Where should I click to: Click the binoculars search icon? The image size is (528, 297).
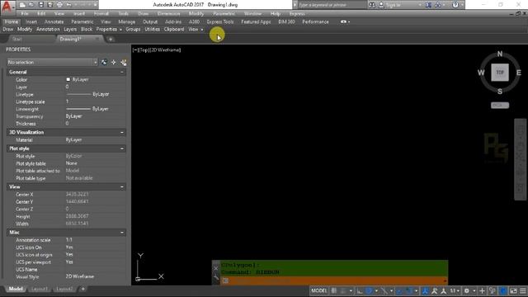point(372,5)
